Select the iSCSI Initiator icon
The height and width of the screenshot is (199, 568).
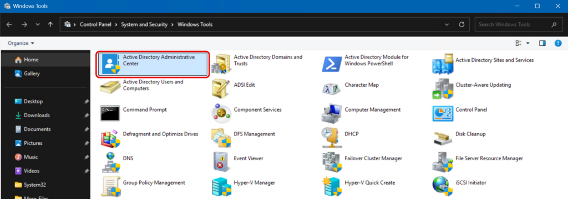(x=443, y=187)
